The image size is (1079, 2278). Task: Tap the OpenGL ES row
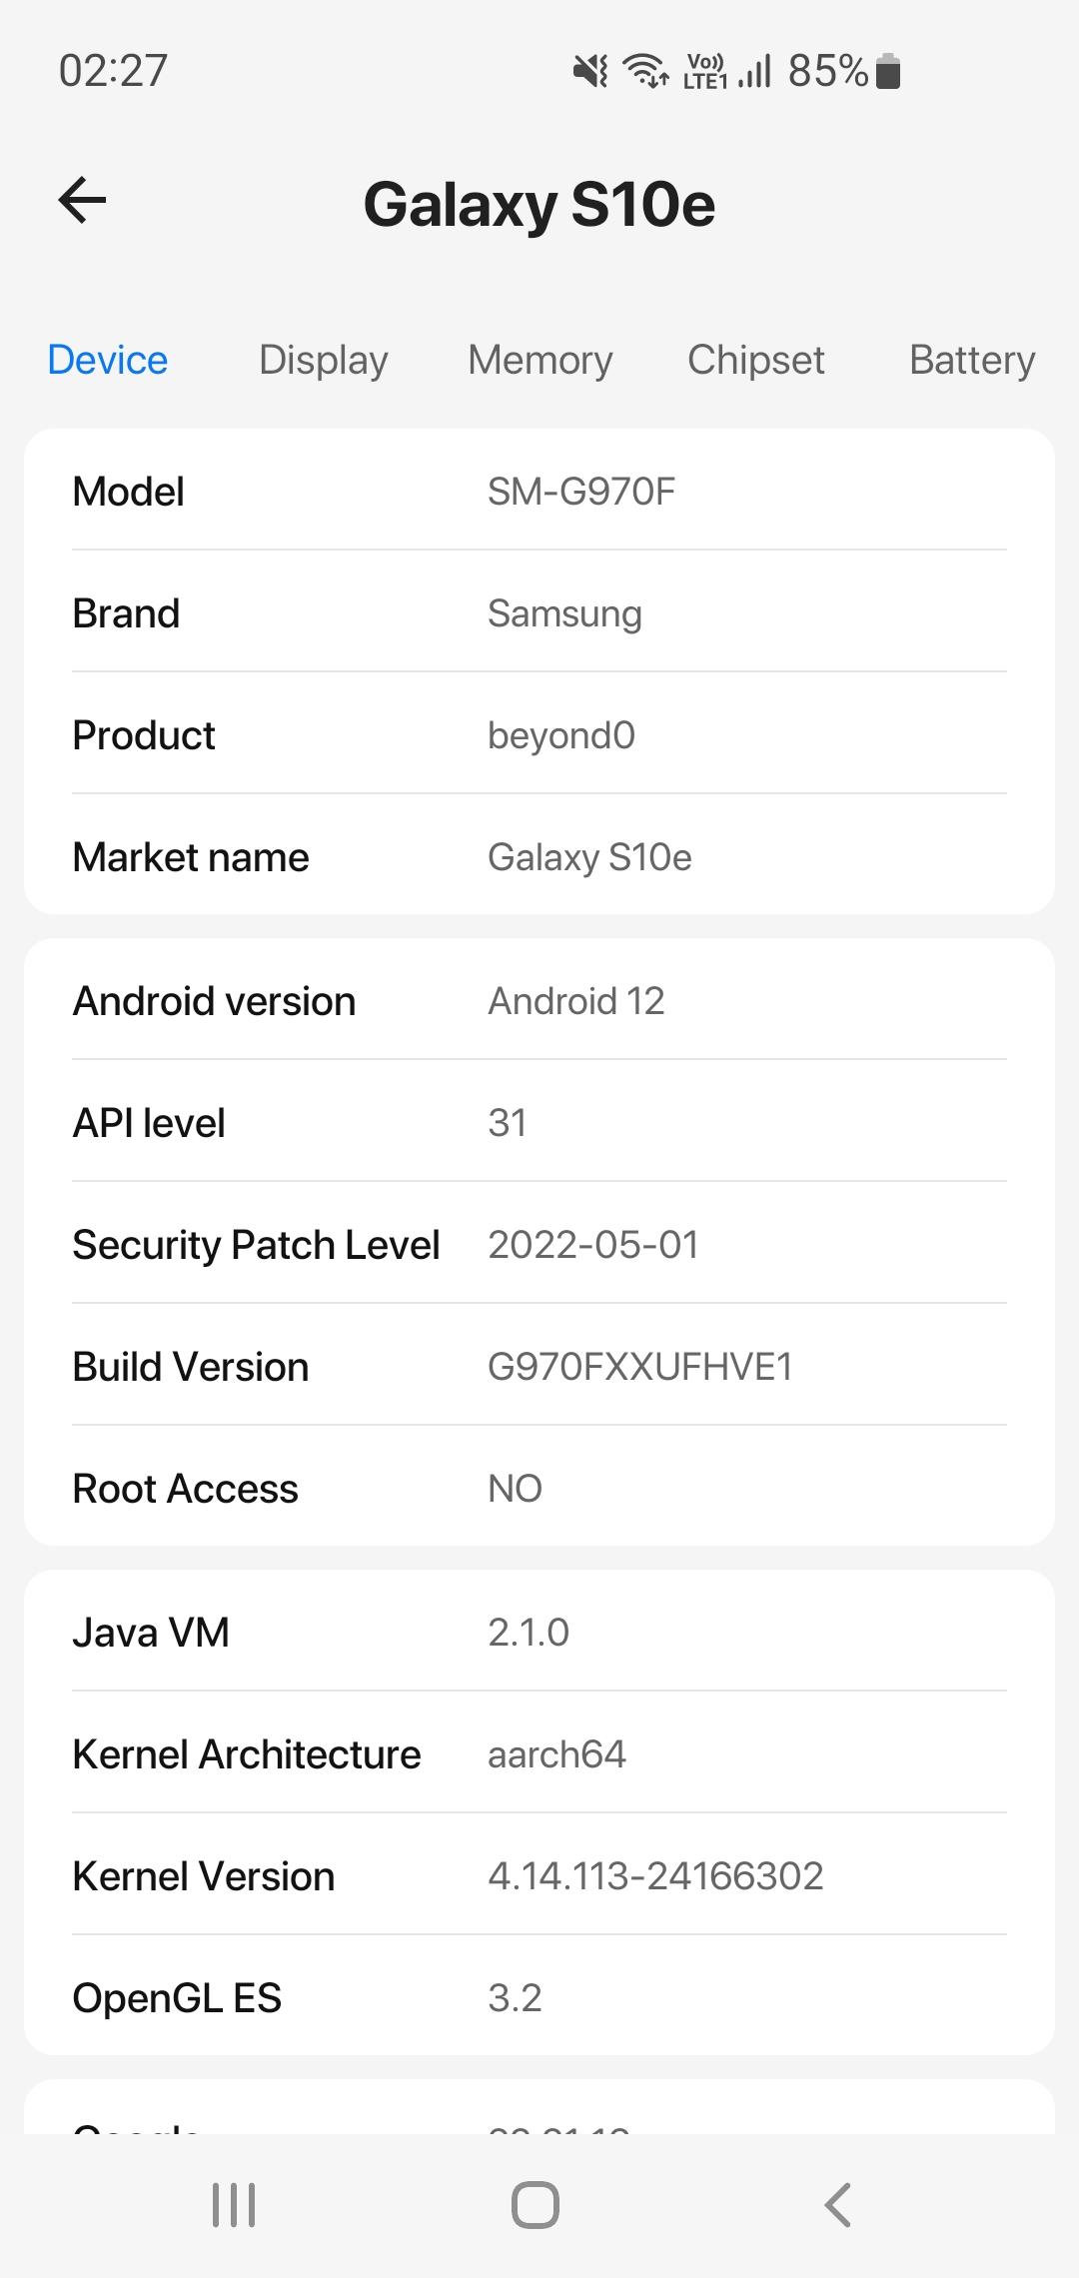(539, 1997)
